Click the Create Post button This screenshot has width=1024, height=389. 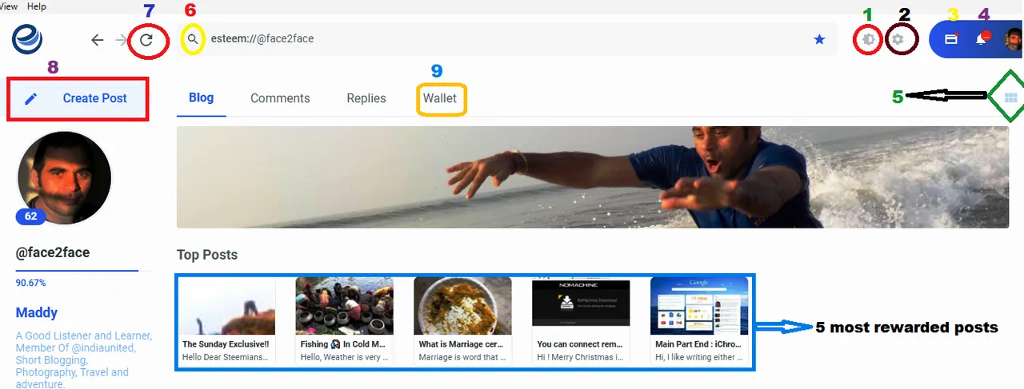(x=78, y=98)
